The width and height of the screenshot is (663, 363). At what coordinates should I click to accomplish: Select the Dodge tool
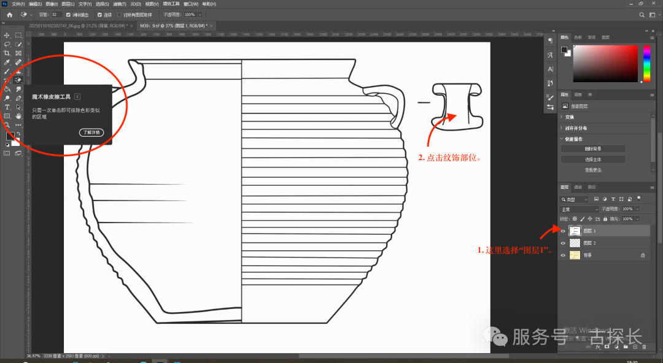coord(7,98)
